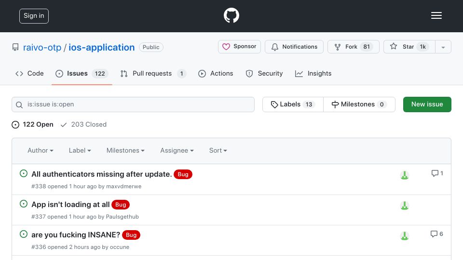Screen dimensions: 463x260
Task: Open author maxvdmerwe's issues
Action: coord(124,186)
